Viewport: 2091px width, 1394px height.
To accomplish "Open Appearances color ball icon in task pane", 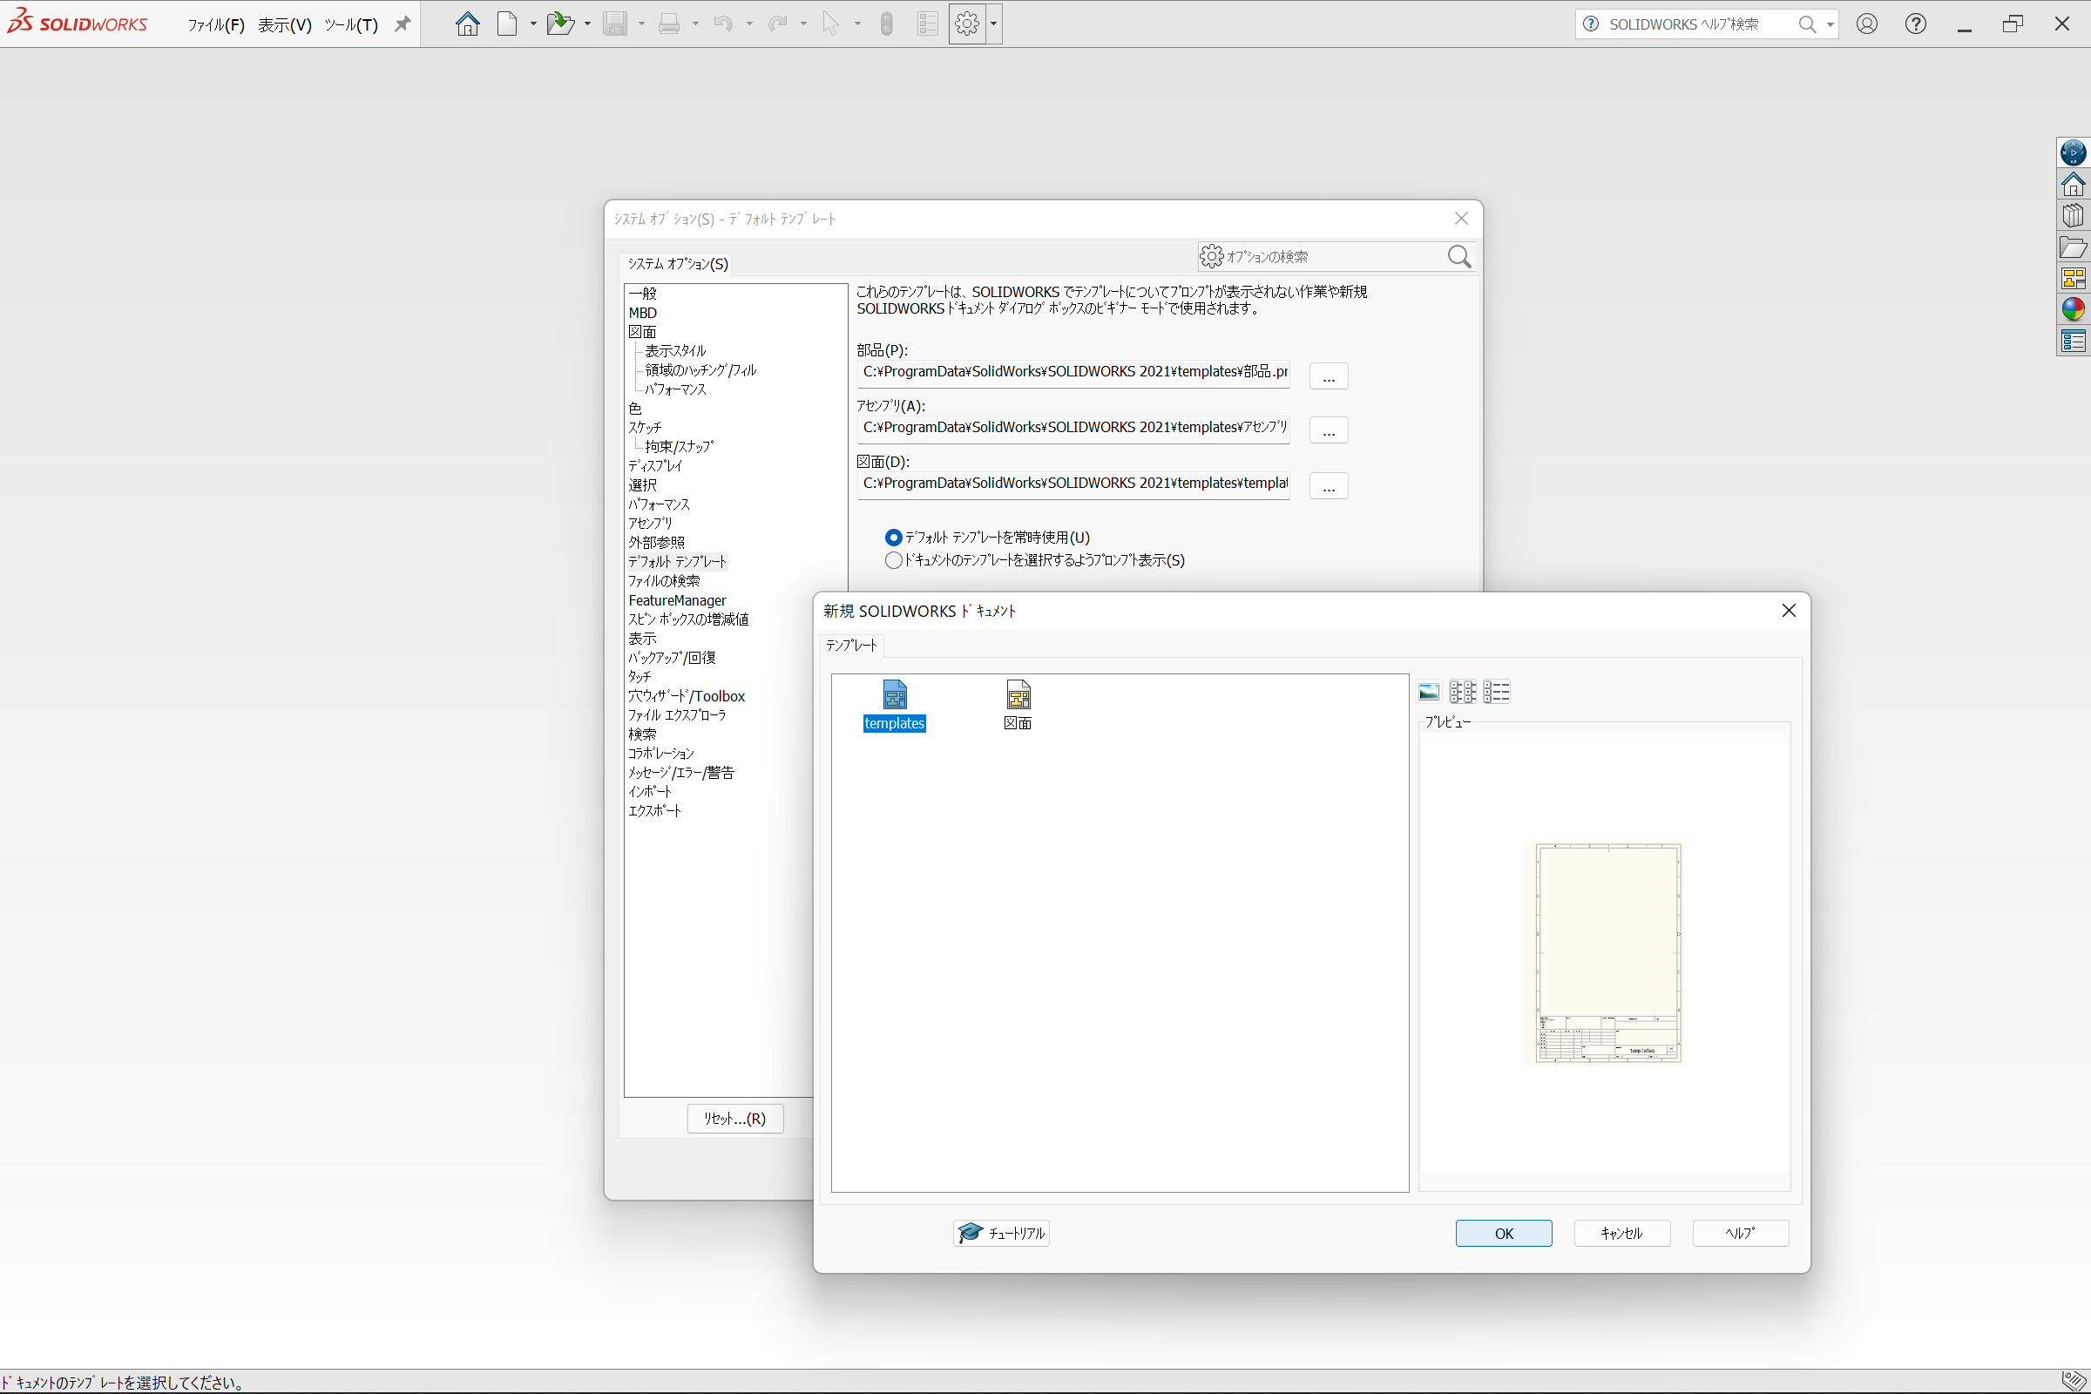I will 2074,309.
